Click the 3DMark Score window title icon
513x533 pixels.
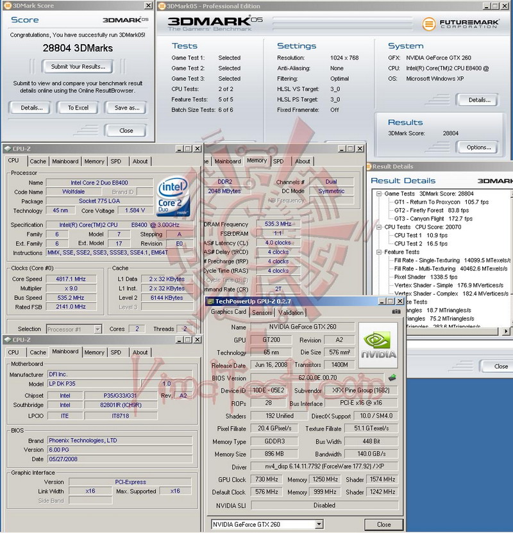pyautogui.click(x=7, y=6)
